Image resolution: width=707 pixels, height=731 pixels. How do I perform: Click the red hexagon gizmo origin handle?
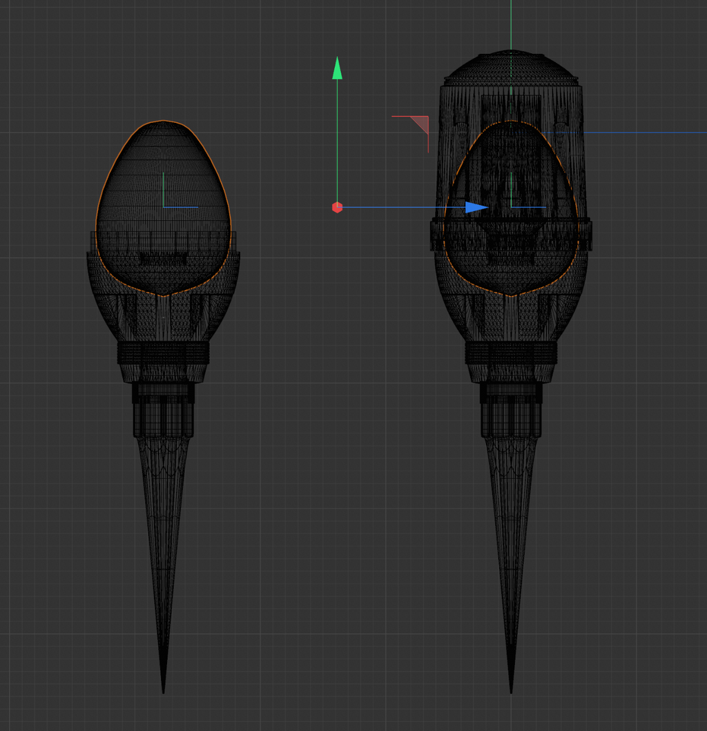tap(337, 208)
